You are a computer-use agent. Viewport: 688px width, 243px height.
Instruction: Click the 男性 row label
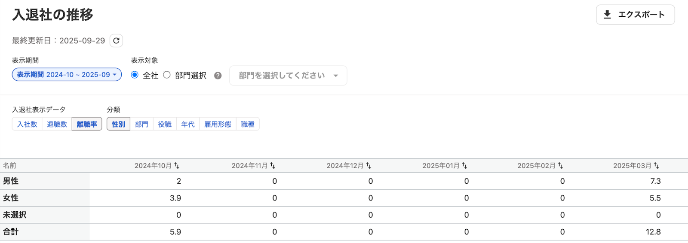click(11, 181)
